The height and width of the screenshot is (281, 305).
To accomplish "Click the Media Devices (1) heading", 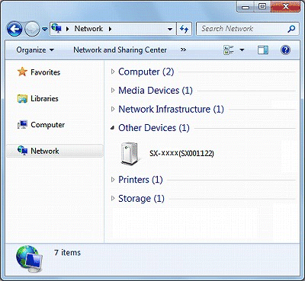I will point(156,91).
